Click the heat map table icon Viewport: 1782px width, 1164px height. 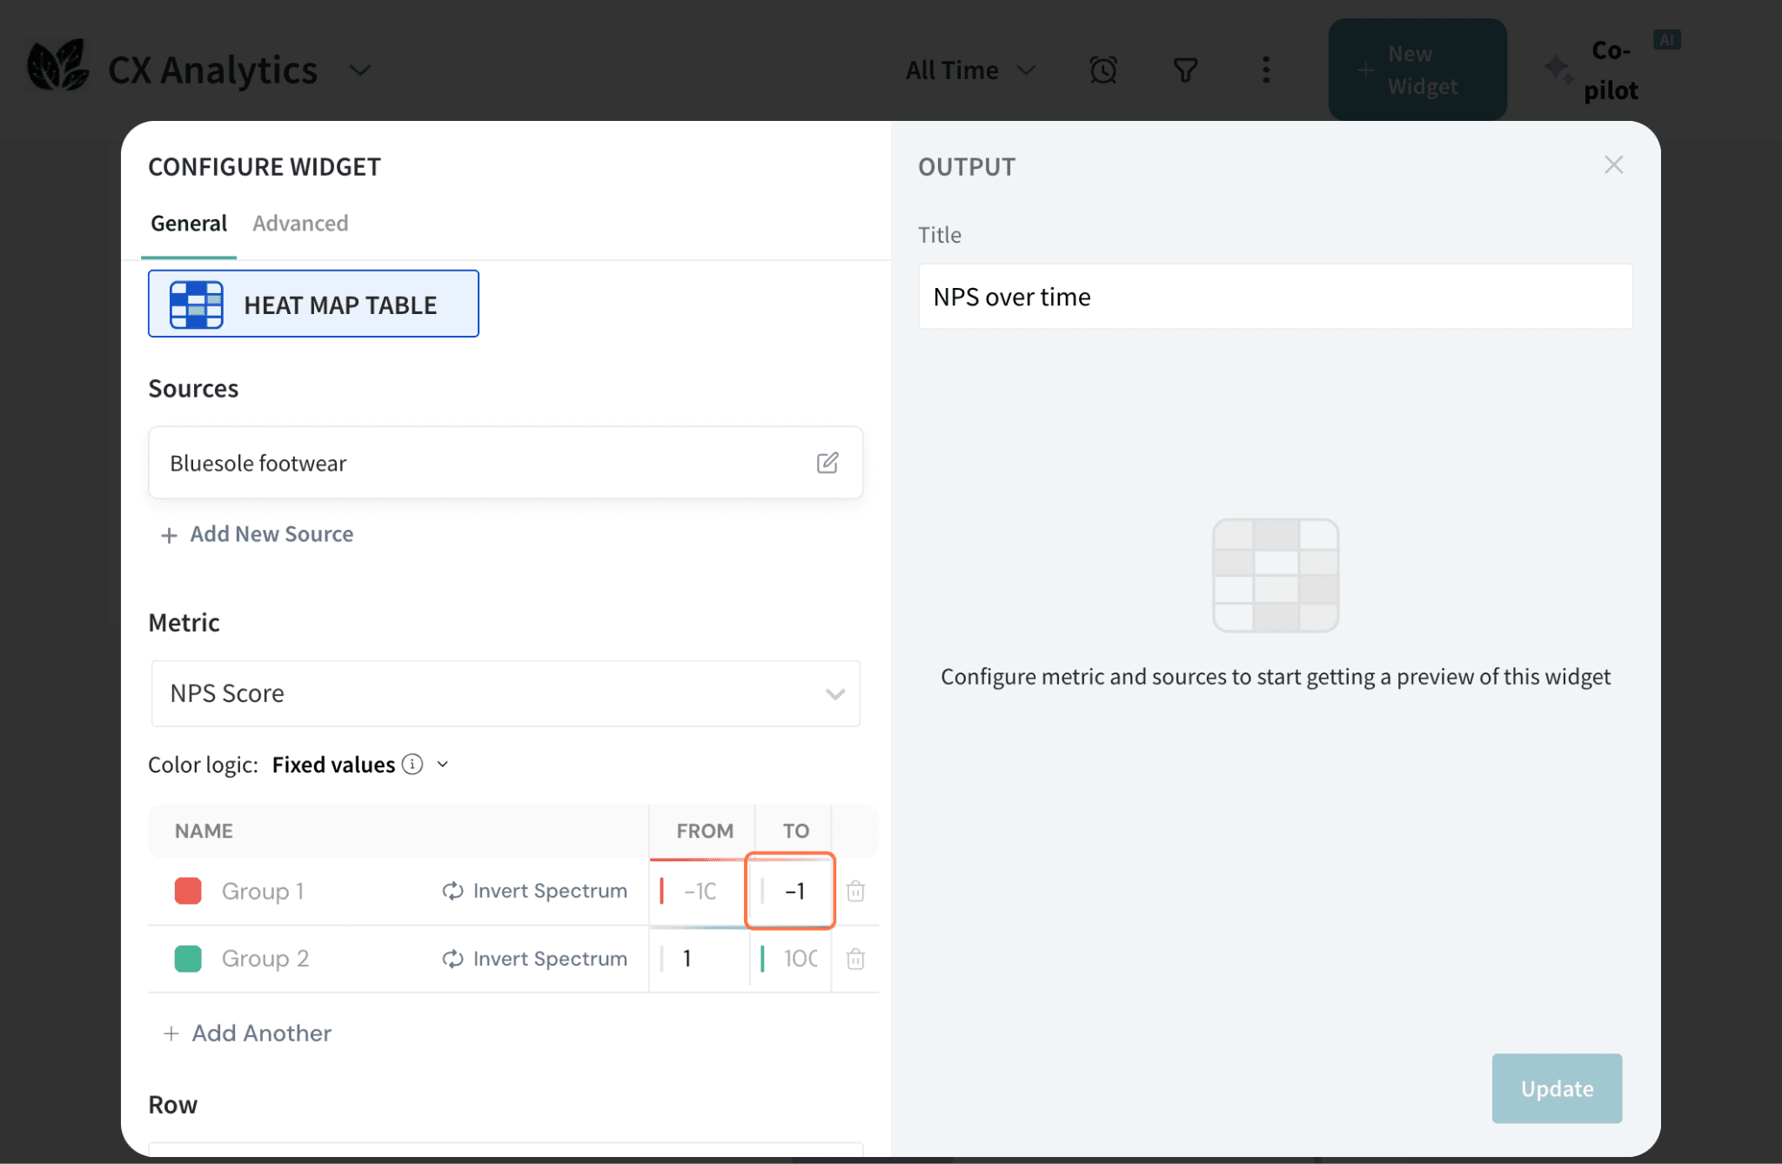click(x=197, y=304)
